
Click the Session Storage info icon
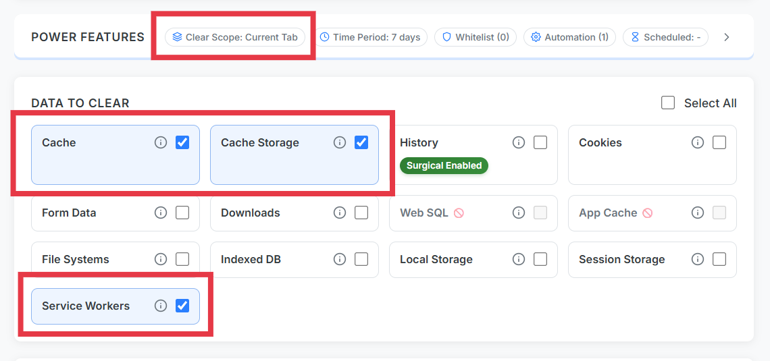pos(698,260)
